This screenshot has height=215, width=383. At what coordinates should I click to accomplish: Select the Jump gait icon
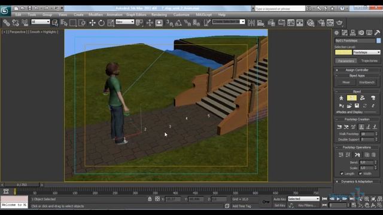[375, 127]
